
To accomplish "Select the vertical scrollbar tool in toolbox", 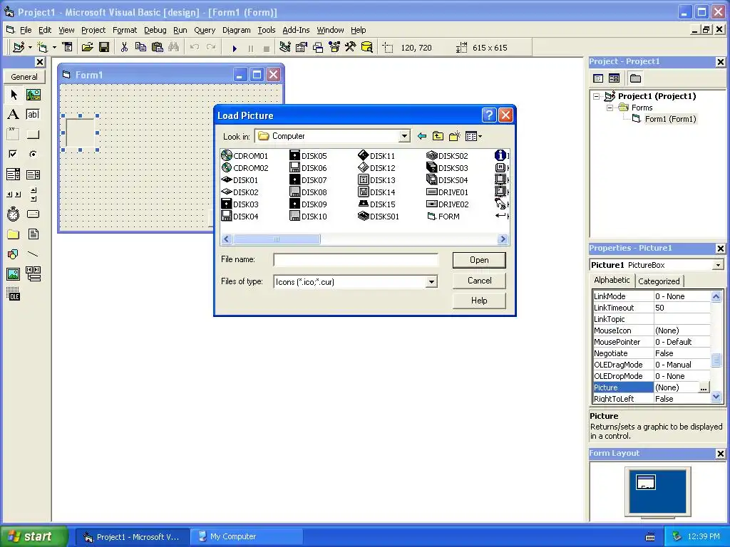I will [x=33, y=194].
